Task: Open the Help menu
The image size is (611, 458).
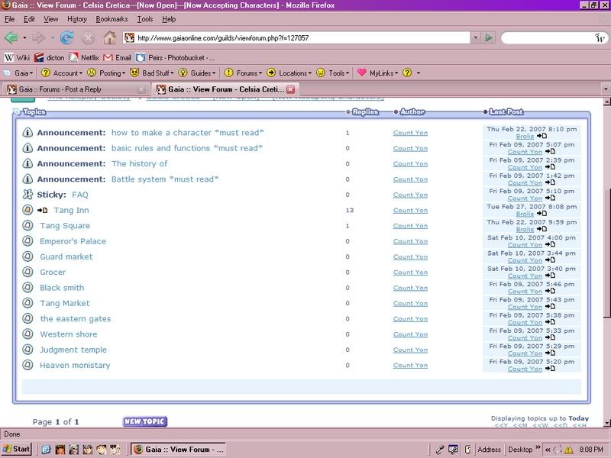Action: tap(169, 19)
